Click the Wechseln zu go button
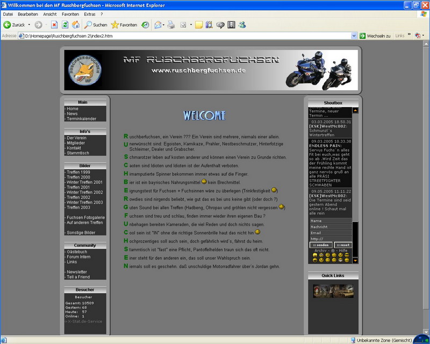 click(x=375, y=36)
